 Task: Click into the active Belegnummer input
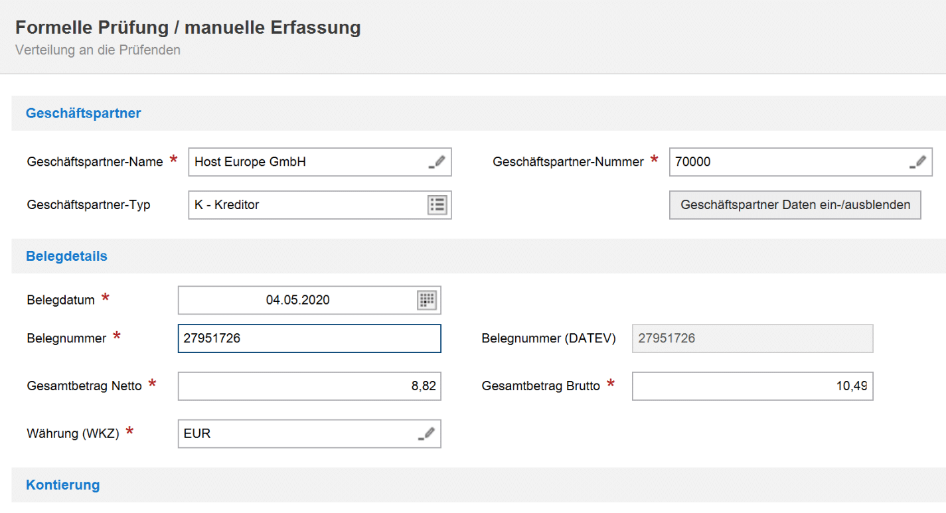[309, 338]
